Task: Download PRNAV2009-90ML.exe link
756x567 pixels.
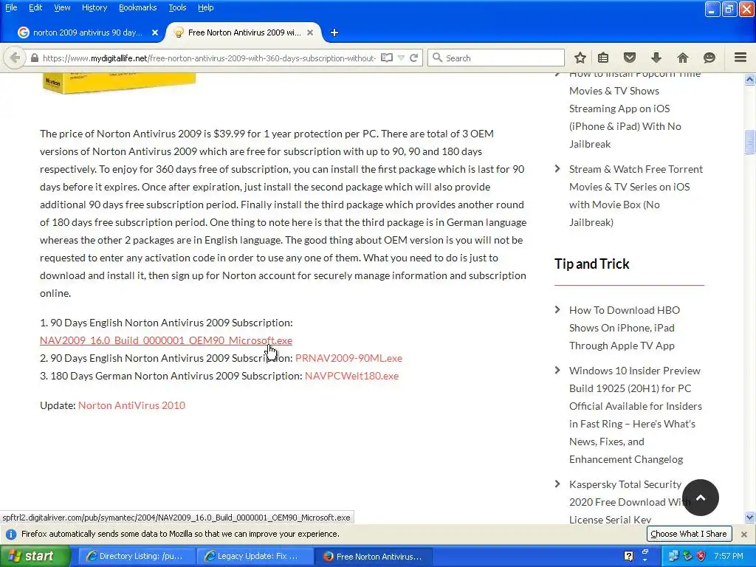Action: click(x=348, y=358)
